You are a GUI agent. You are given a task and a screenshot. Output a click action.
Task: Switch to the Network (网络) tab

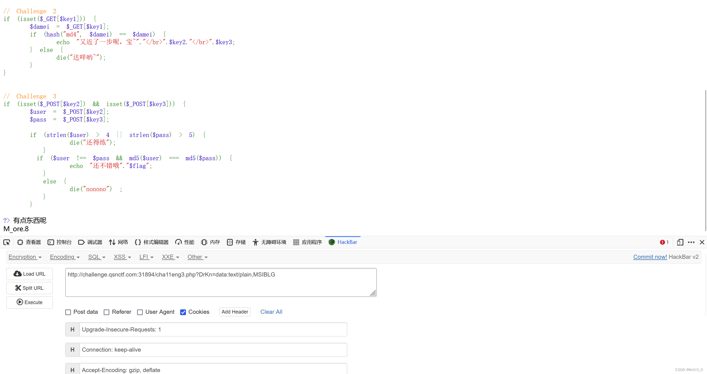tap(119, 242)
